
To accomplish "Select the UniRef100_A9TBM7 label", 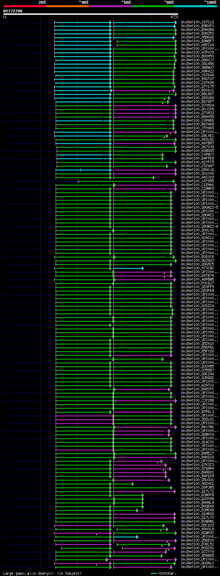I will [x=197, y=143].
